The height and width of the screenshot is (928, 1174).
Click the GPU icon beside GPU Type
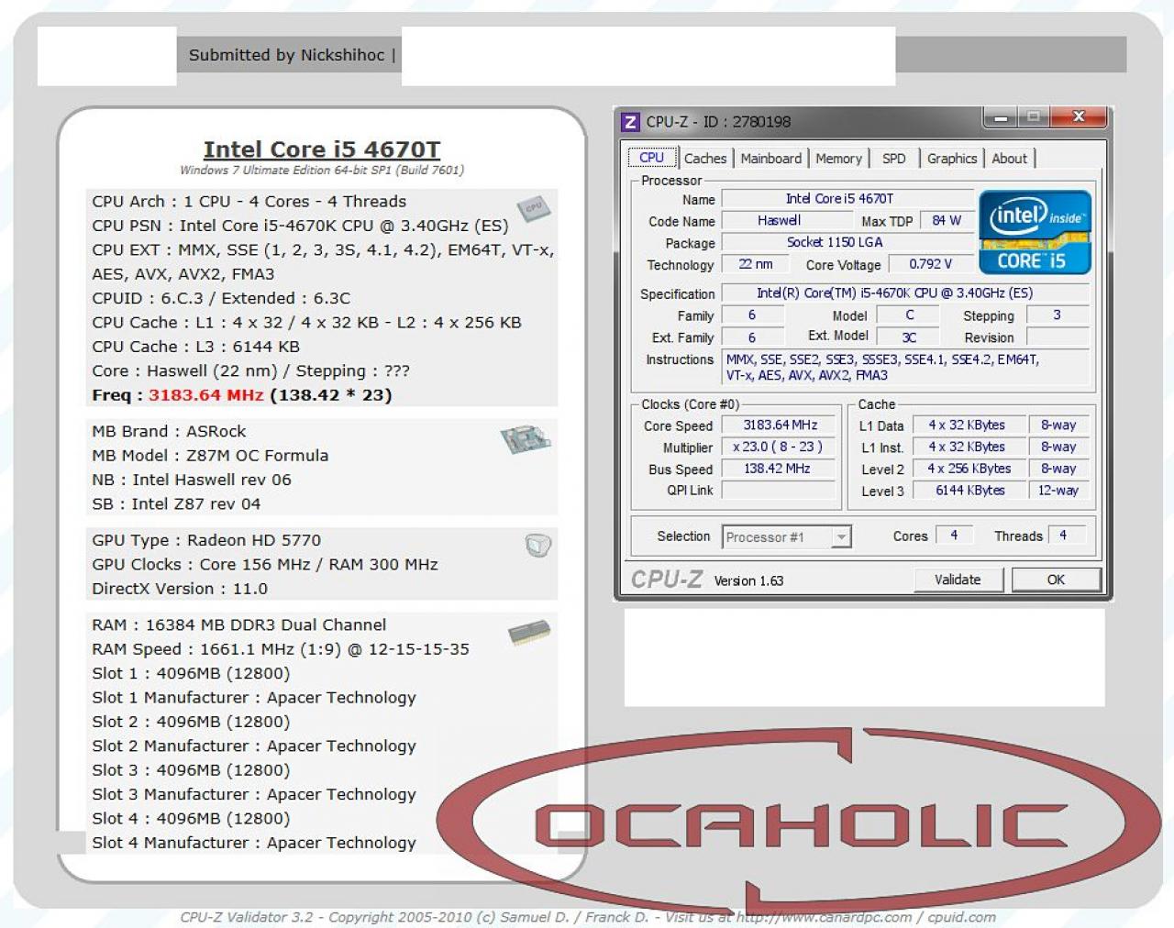(x=538, y=545)
